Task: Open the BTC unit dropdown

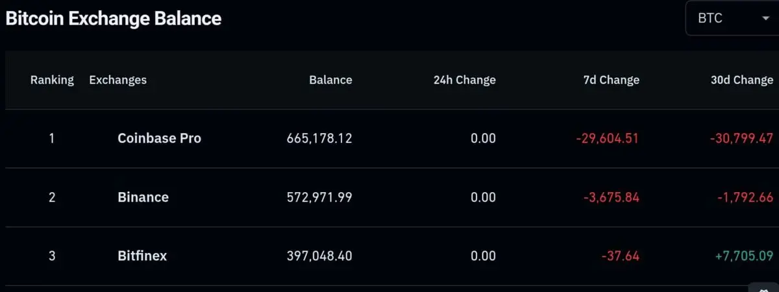Action: (732, 19)
